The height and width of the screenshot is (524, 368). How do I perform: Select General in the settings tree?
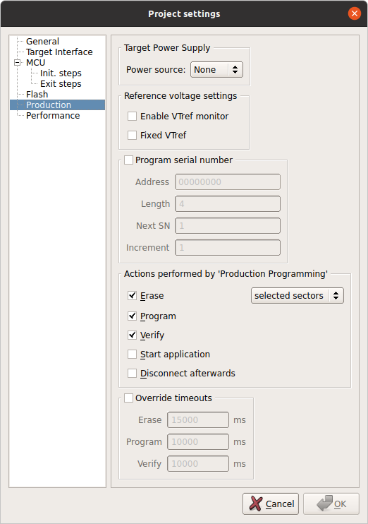(x=42, y=41)
